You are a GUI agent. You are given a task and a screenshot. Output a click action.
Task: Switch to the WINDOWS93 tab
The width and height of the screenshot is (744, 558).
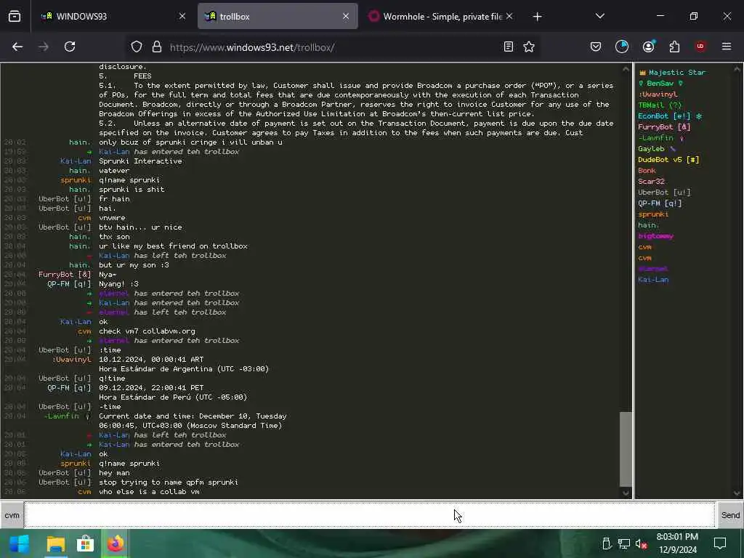click(x=113, y=17)
